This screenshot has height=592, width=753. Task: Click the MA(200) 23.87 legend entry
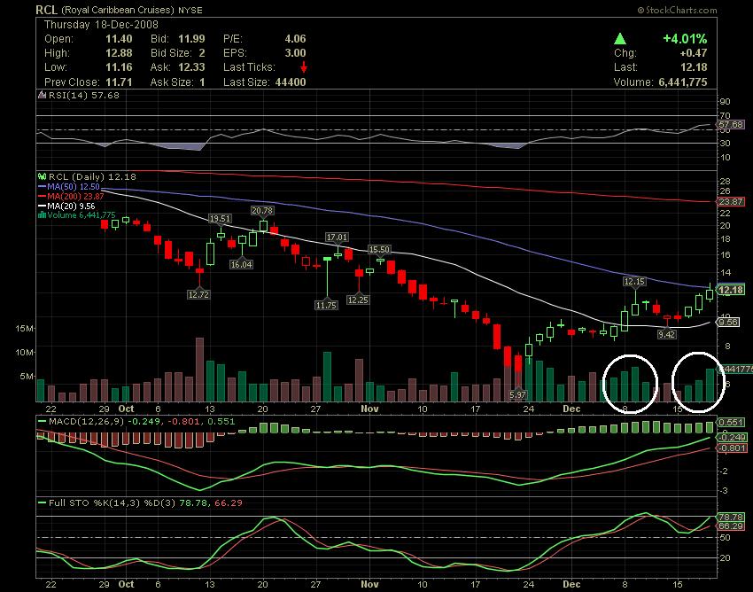(71, 196)
